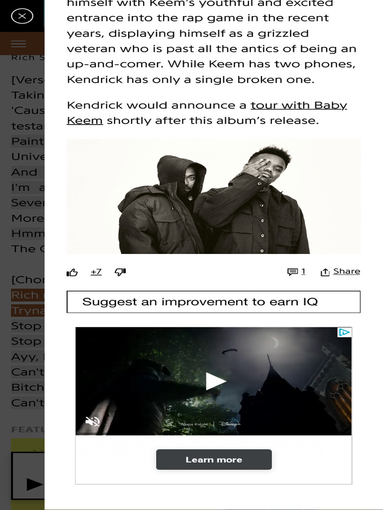Open the hamburger menu

pos(18,44)
